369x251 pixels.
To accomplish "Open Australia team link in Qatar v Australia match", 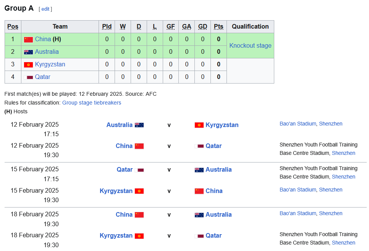I will [x=218, y=169].
